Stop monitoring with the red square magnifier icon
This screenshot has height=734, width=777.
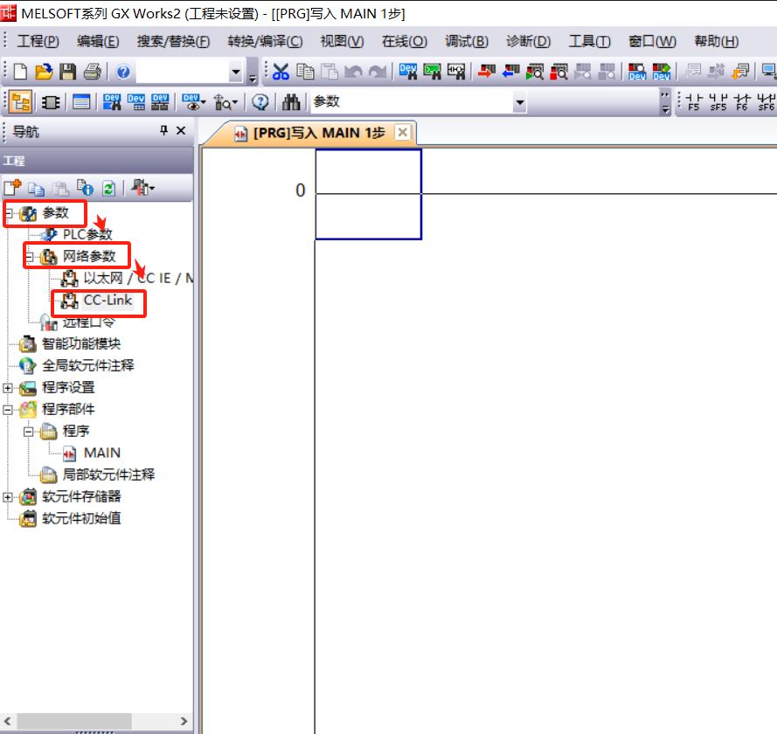coord(559,73)
